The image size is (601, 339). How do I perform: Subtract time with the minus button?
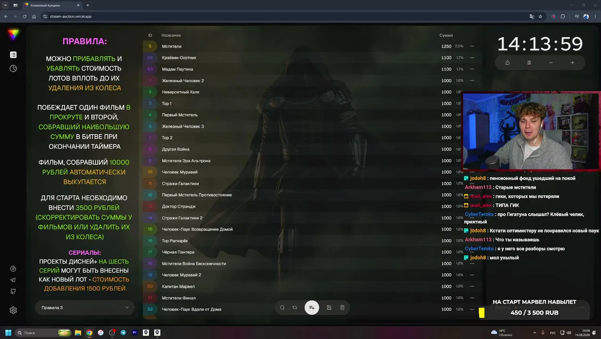tap(551, 63)
